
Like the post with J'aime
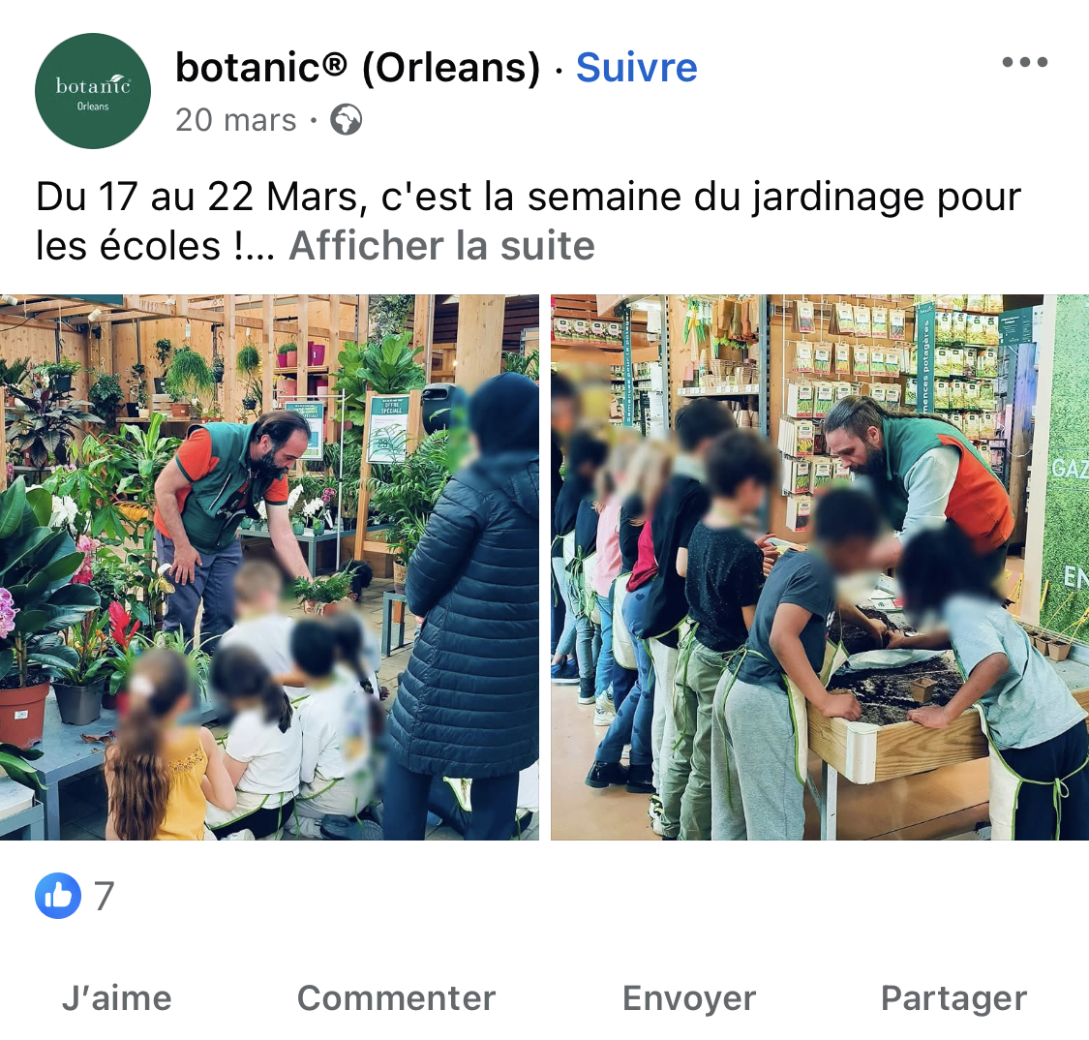pos(117,998)
